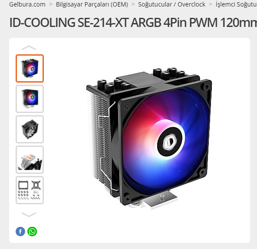Select the second front-view cooler thumbnail
Viewport: 257px width, 249px height.
point(30,99)
